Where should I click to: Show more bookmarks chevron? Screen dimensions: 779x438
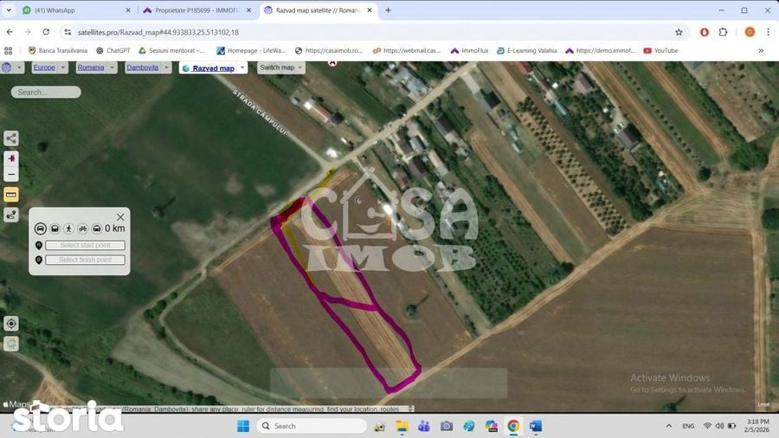pyautogui.click(x=761, y=51)
